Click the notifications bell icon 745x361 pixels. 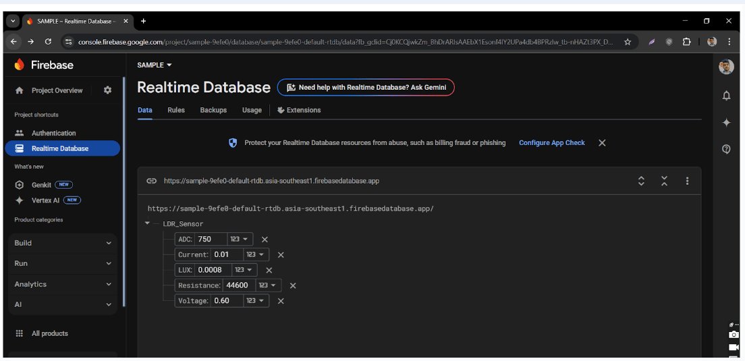(x=726, y=96)
